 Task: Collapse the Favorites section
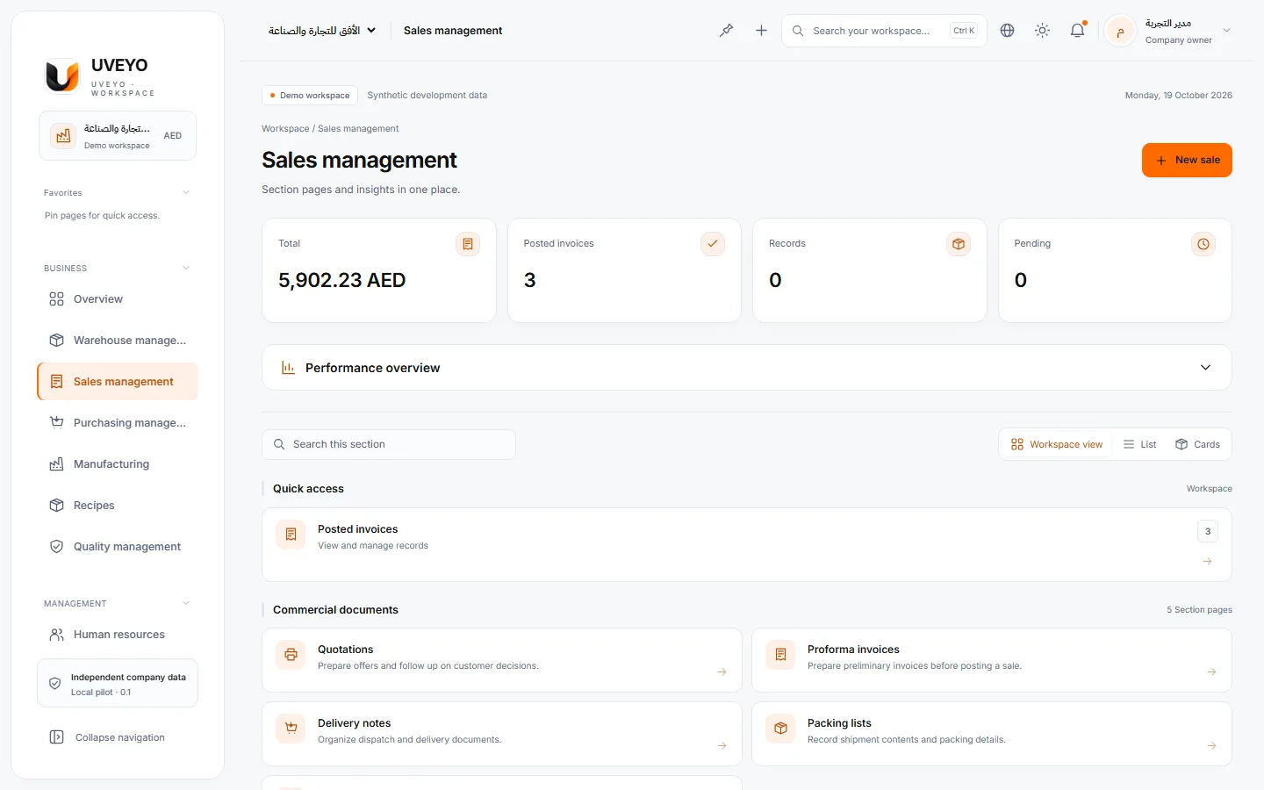[x=186, y=193]
